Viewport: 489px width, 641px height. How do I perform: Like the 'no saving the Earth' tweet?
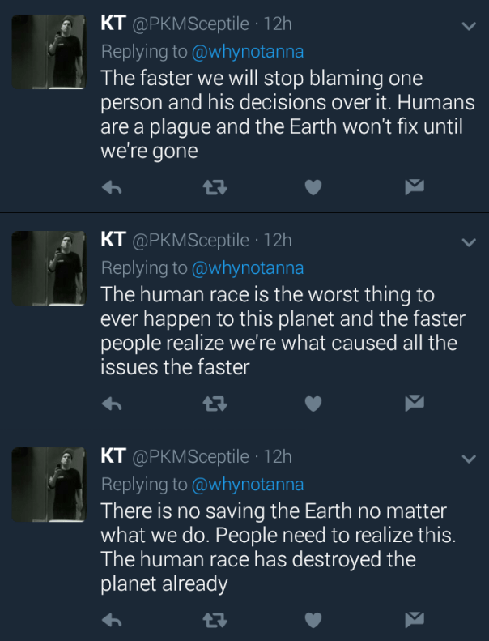[313, 621]
